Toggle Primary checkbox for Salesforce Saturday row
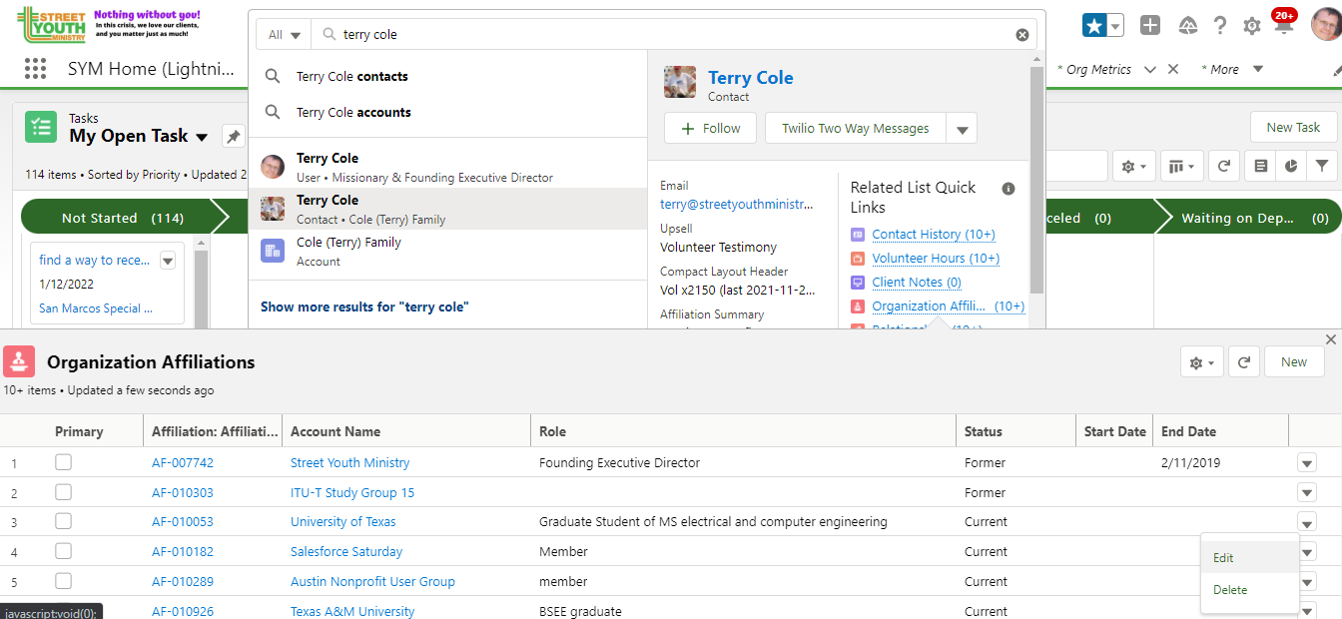The width and height of the screenshot is (1342, 619). 64,551
